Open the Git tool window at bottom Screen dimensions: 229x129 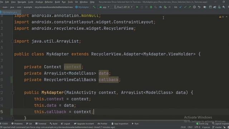pyautogui.click(x=29, y=124)
